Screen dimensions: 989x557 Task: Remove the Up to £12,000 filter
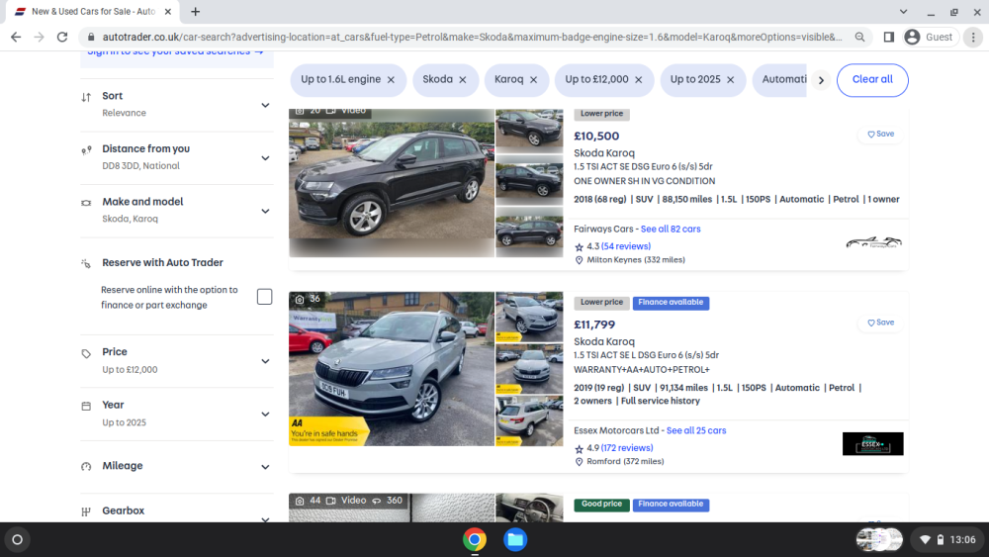pyautogui.click(x=638, y=80)
